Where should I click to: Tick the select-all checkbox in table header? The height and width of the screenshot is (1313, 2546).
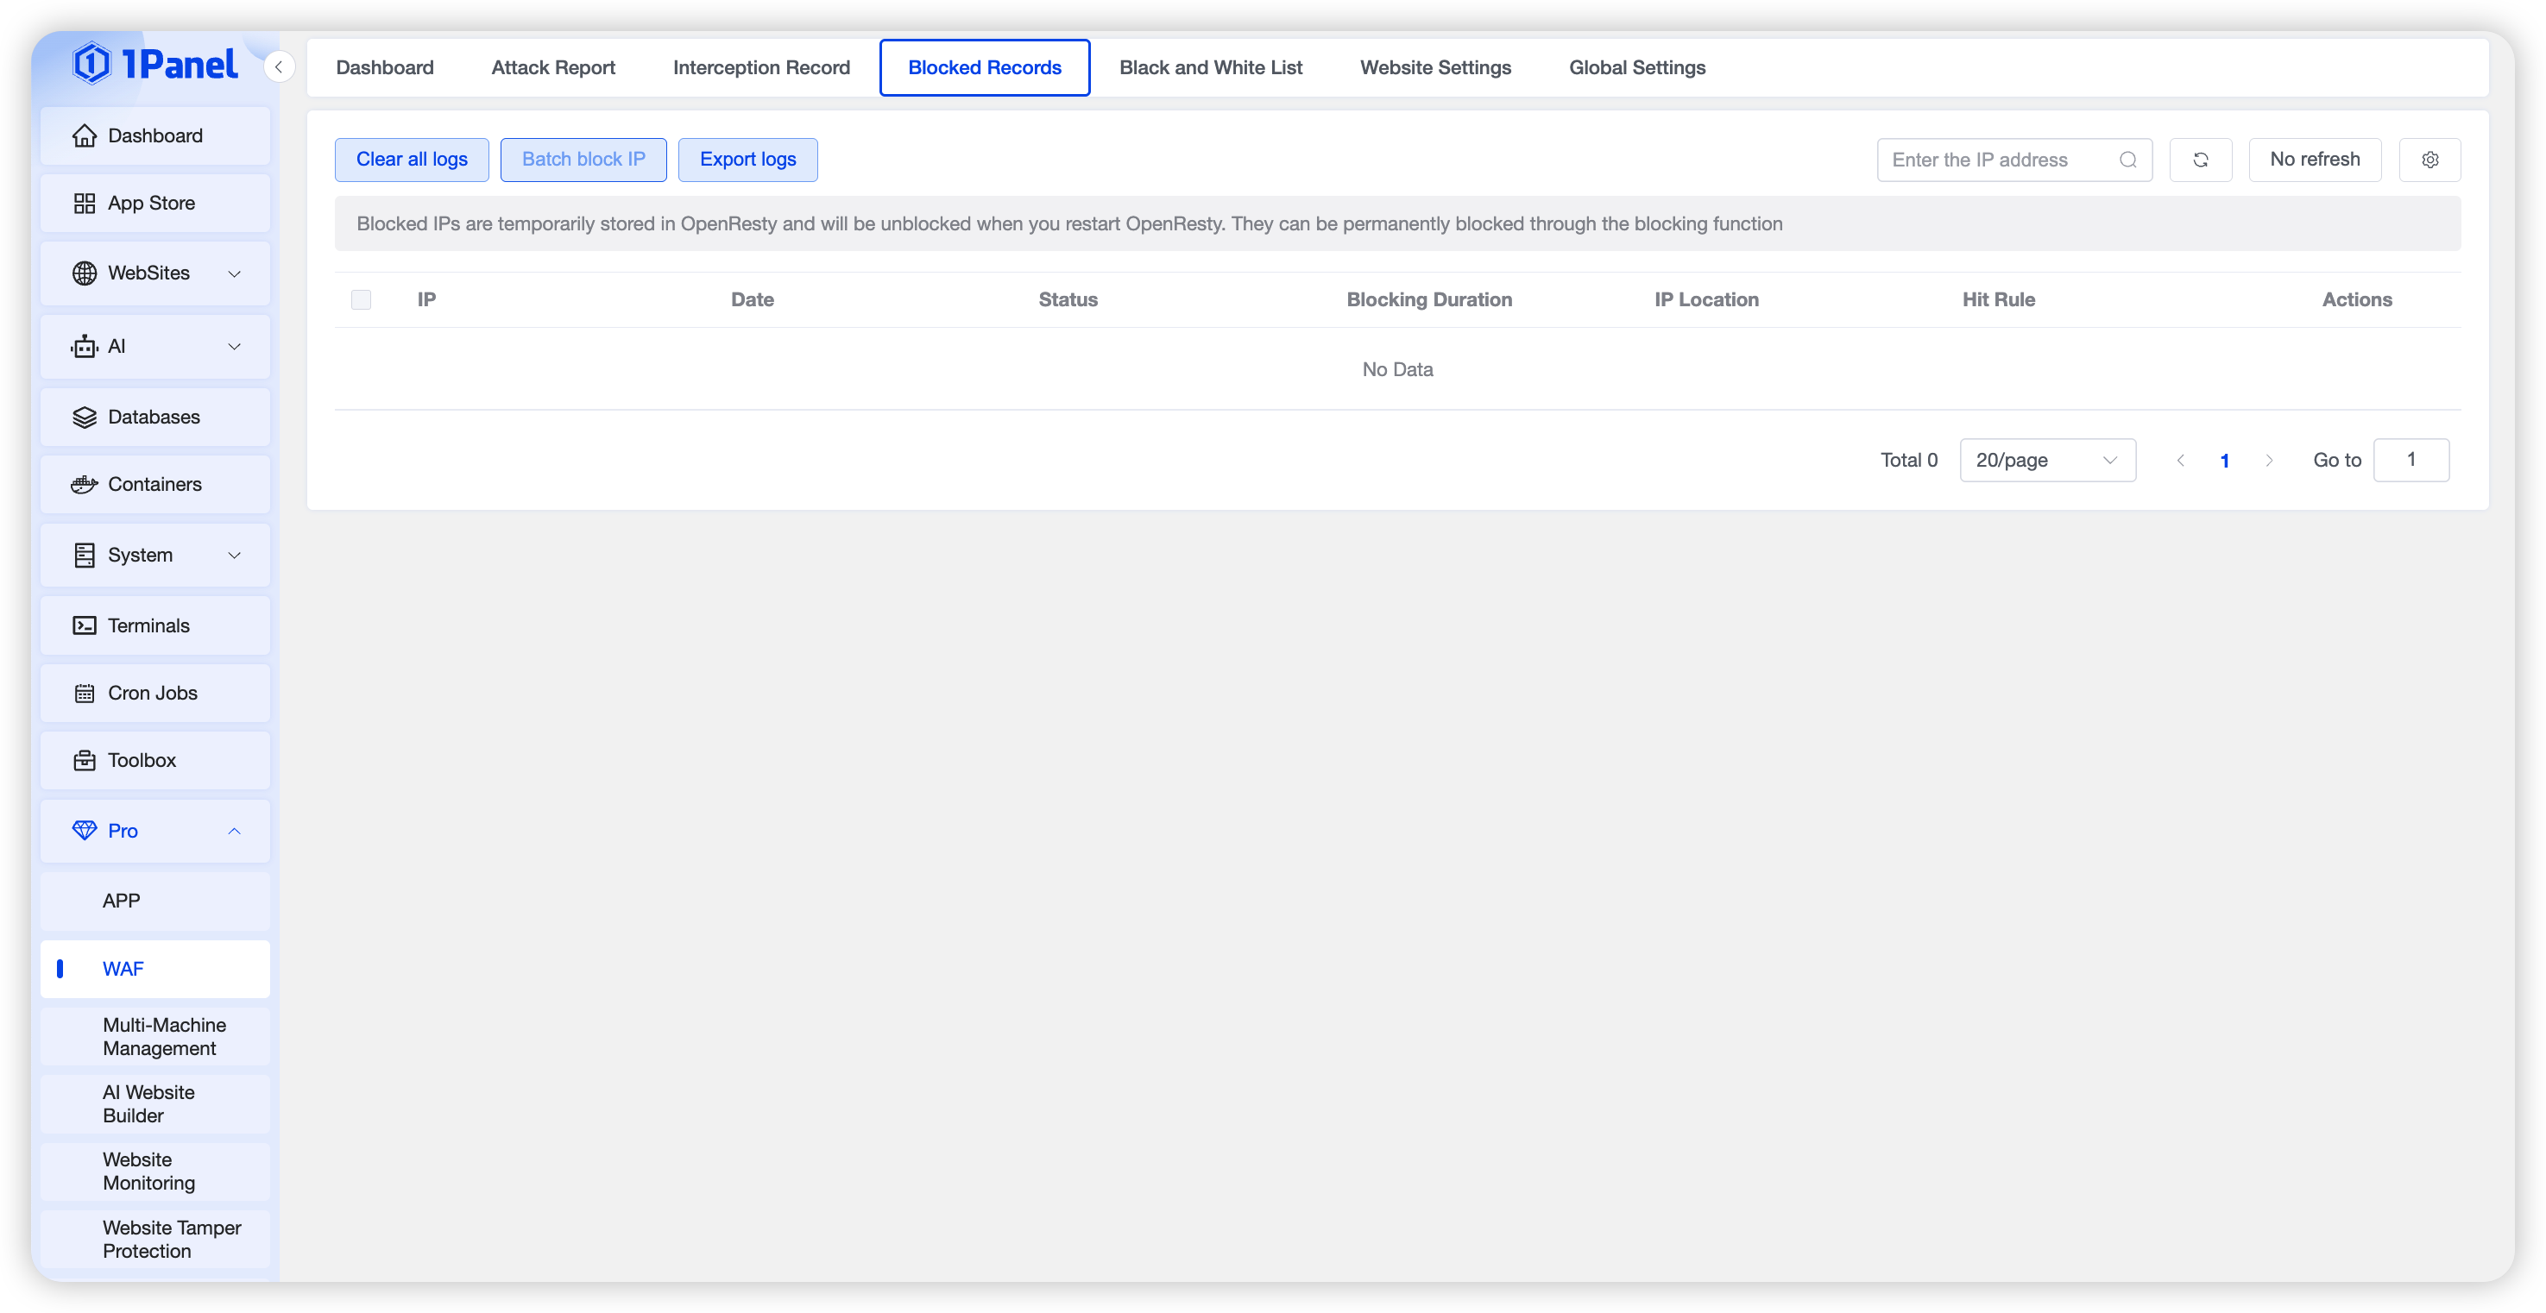click(x=361, y=299)
